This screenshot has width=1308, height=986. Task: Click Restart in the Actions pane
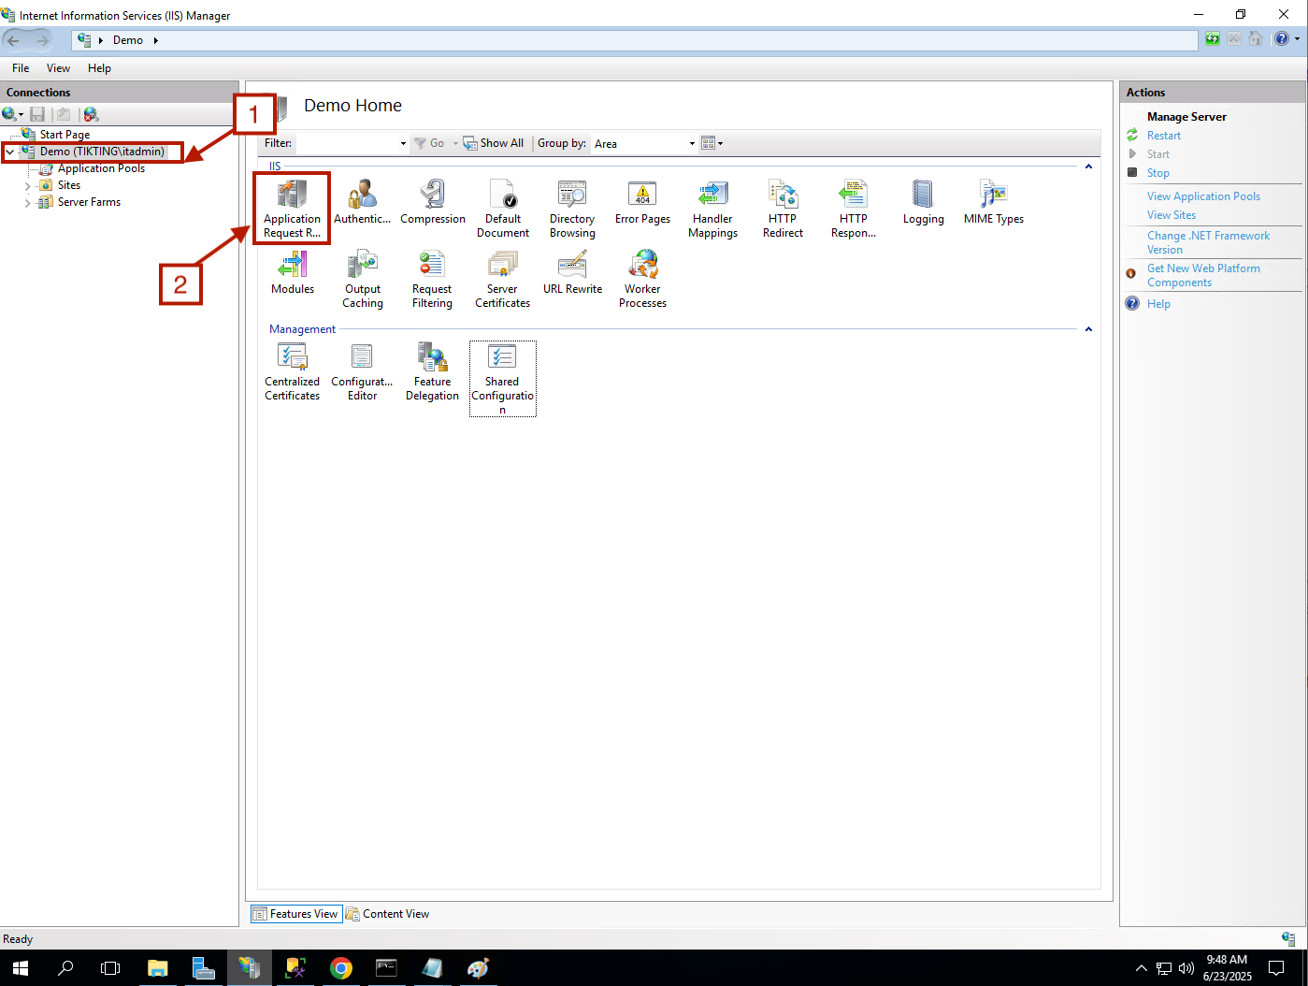pos(1163,136)
